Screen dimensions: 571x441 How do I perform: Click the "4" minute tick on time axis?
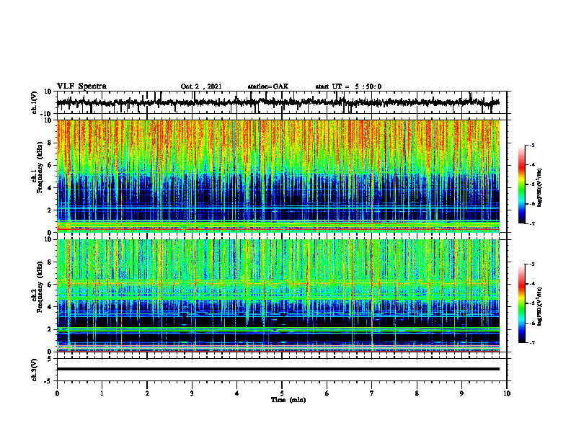coord(237,393)
